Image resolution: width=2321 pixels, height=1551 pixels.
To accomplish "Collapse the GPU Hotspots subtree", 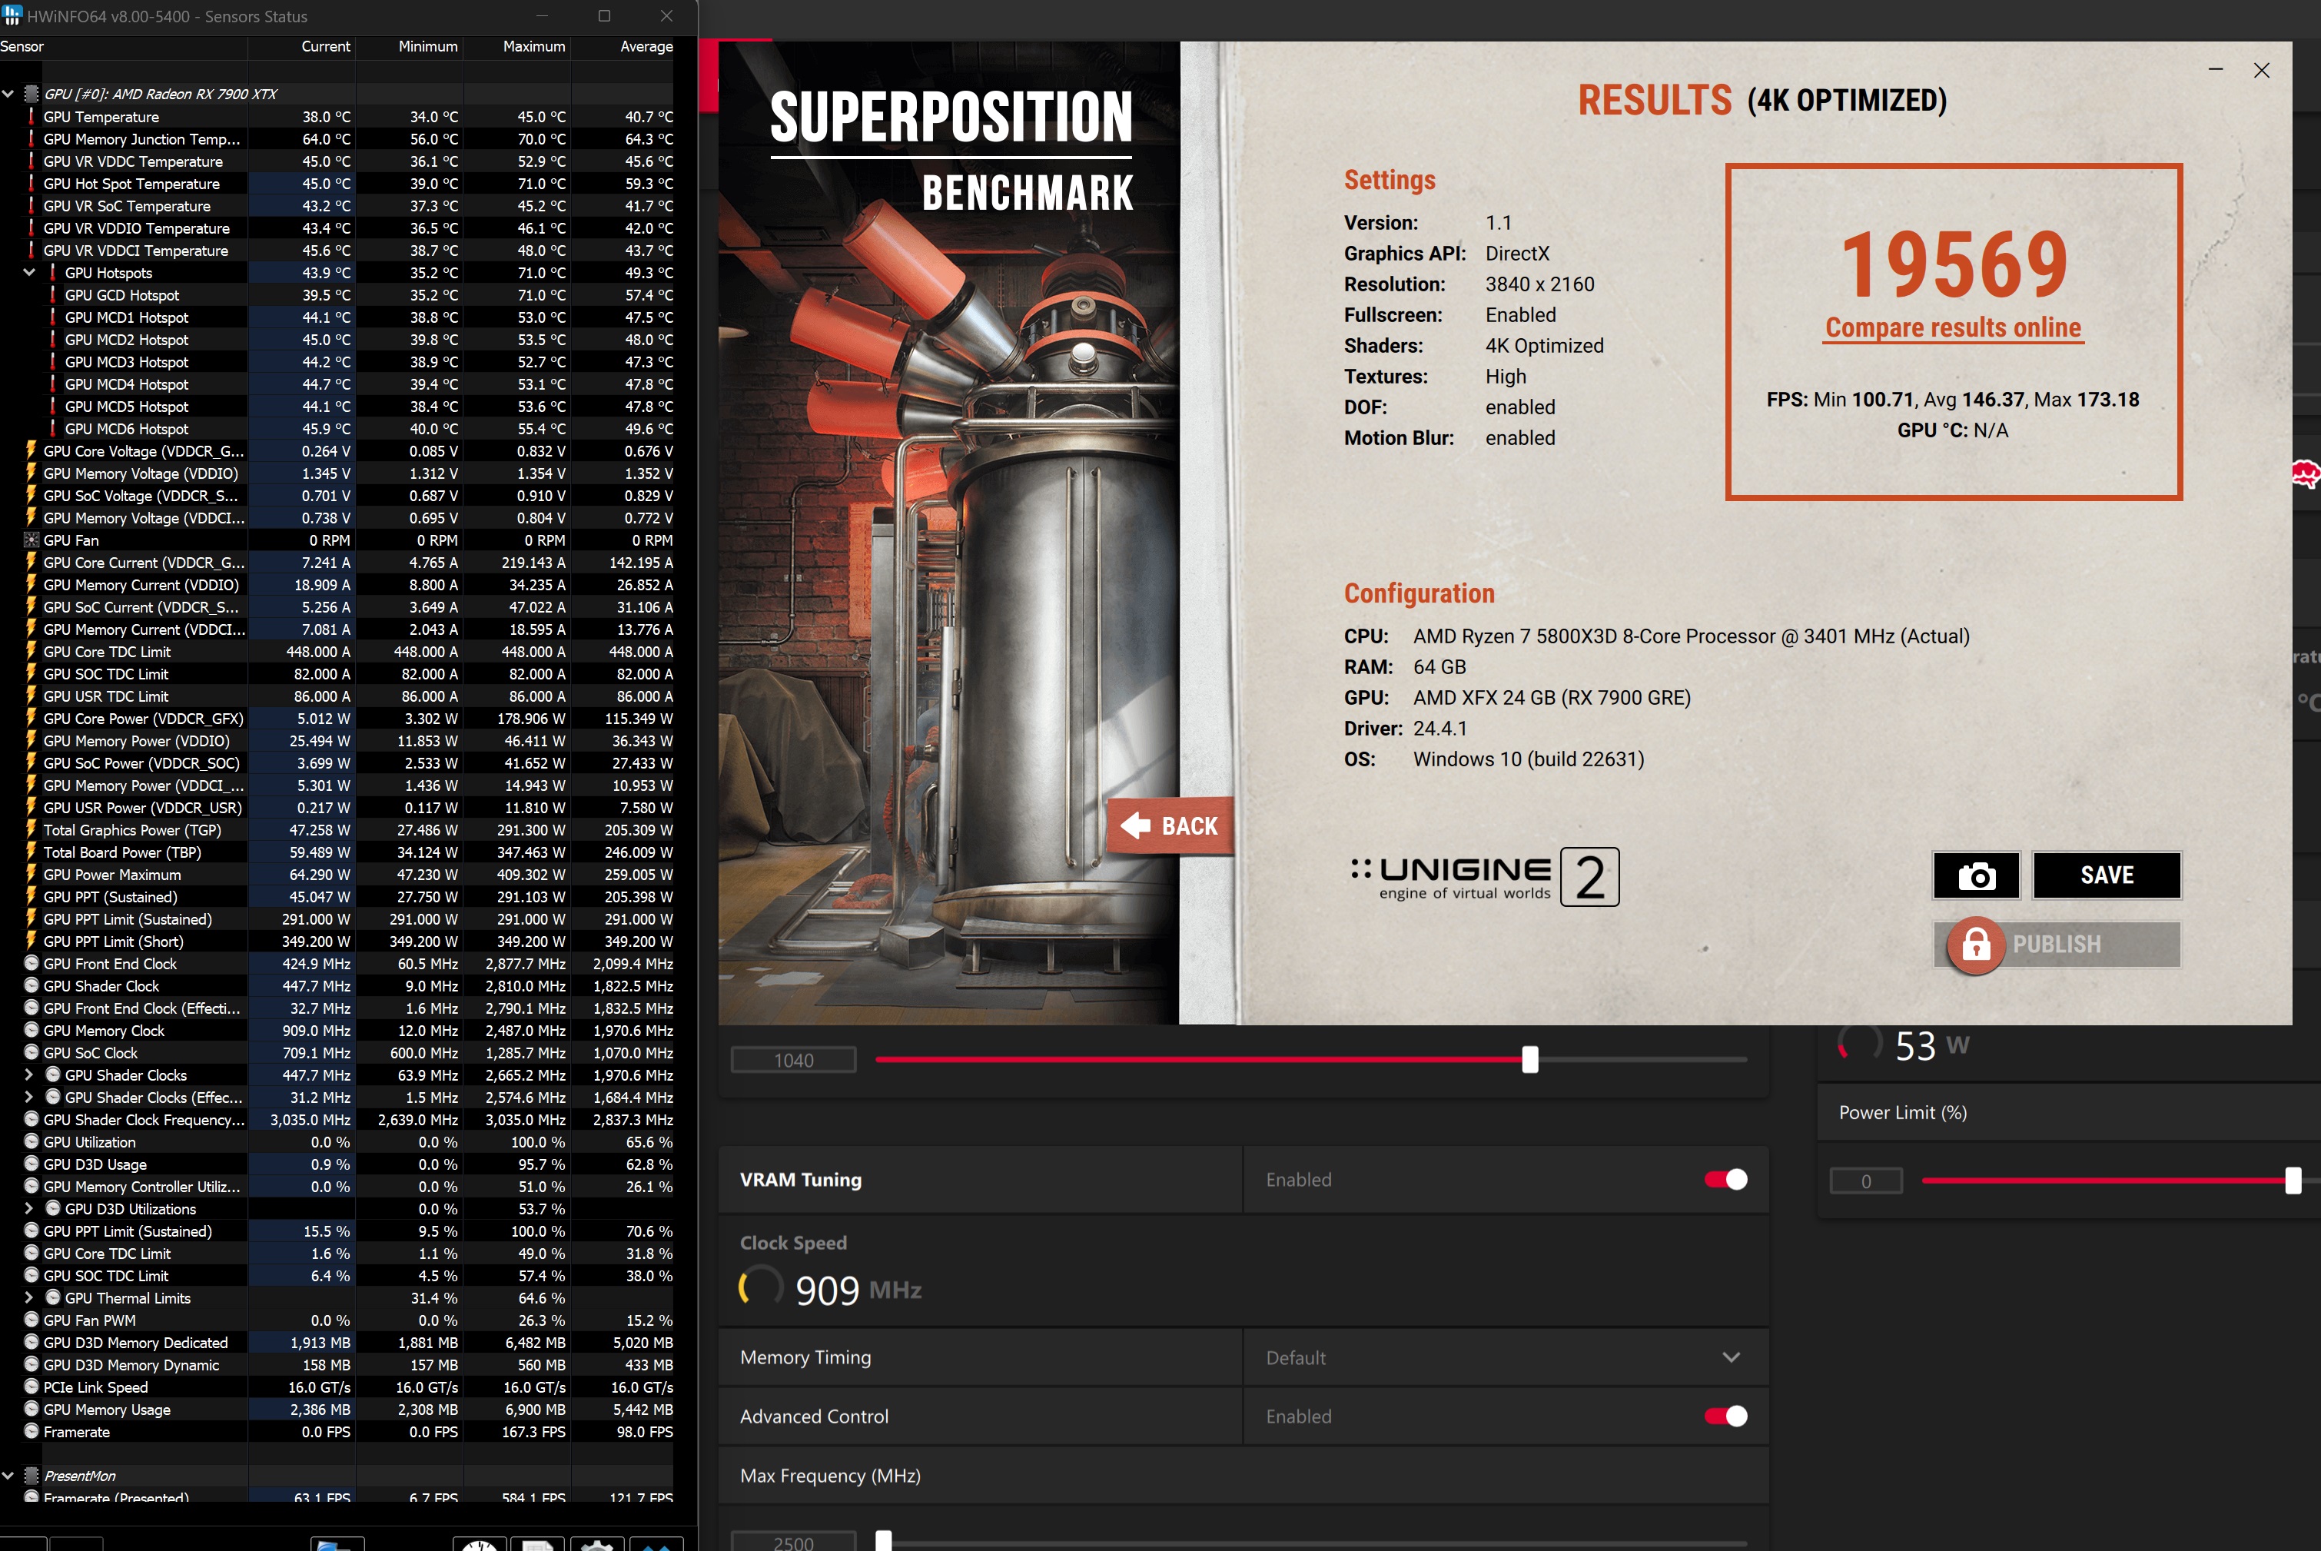I will 28,272.
